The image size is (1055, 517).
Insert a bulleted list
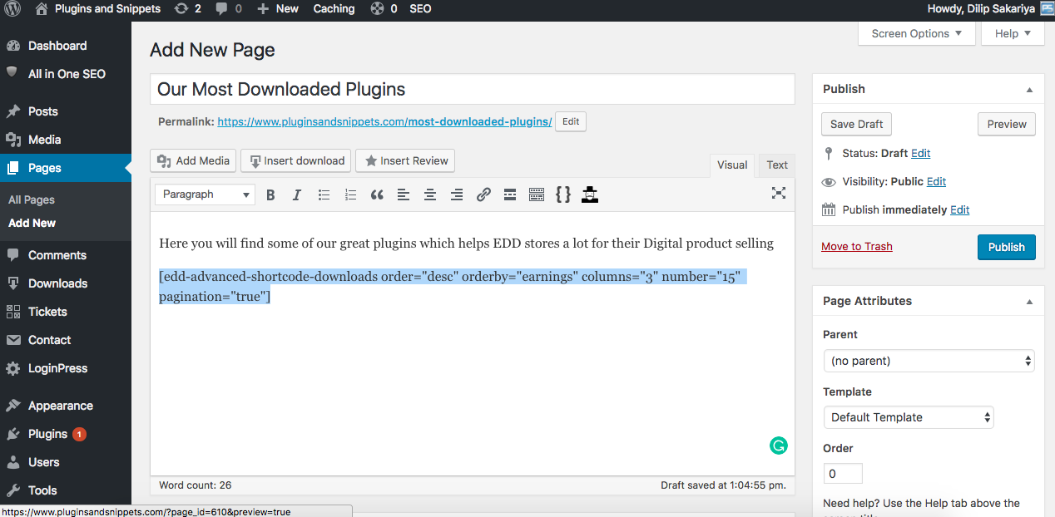[324, 194]
